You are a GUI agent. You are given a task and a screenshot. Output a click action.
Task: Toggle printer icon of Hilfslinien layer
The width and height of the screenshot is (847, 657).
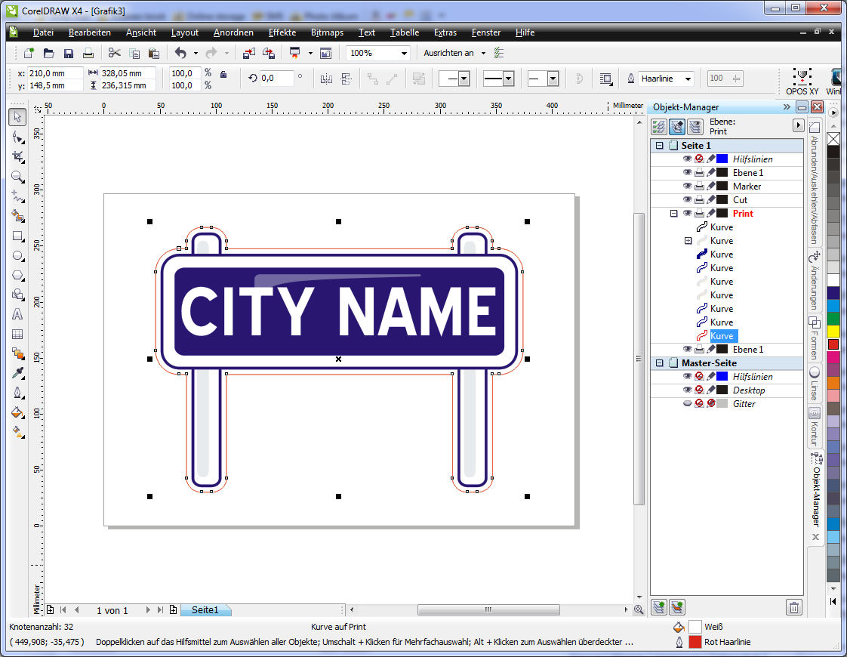[x=699, y=159]
